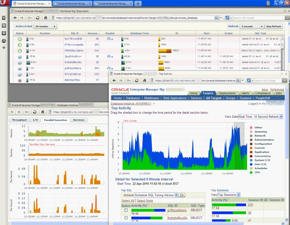Screen dimensions: 290x225
Task: Click the Select All link under Top SQL
Action: (128, 201)
